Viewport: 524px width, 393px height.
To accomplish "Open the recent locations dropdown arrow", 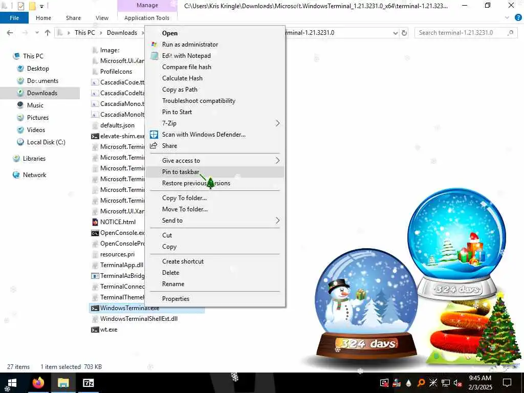I will pos(37,33).
